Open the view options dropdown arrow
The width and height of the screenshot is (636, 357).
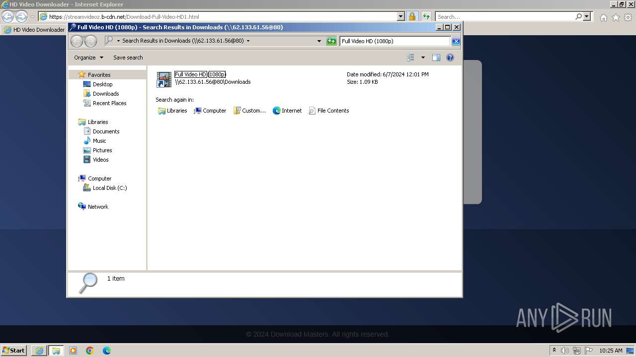tap(423, 58)
